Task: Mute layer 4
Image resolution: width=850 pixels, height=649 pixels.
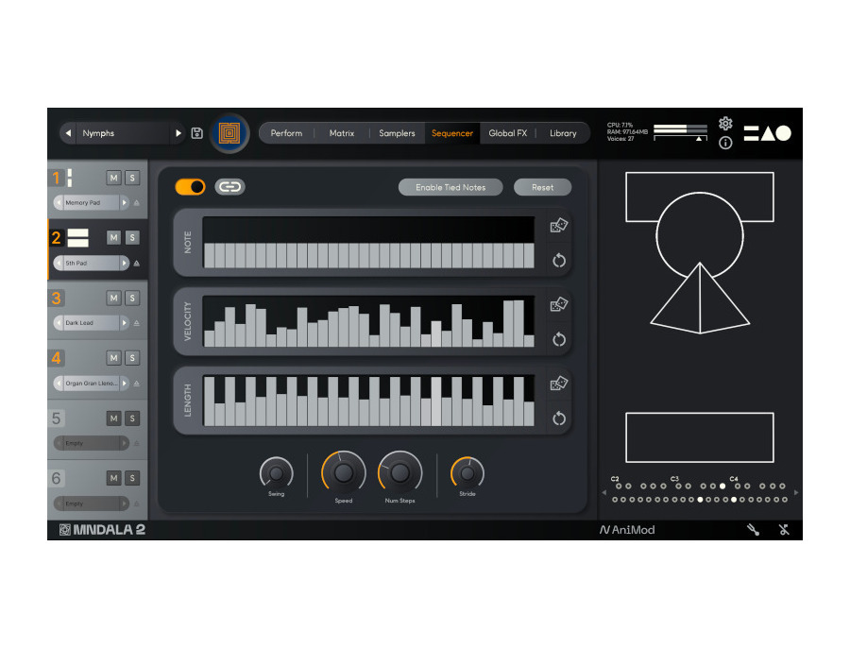Action: tap(113, 358)
